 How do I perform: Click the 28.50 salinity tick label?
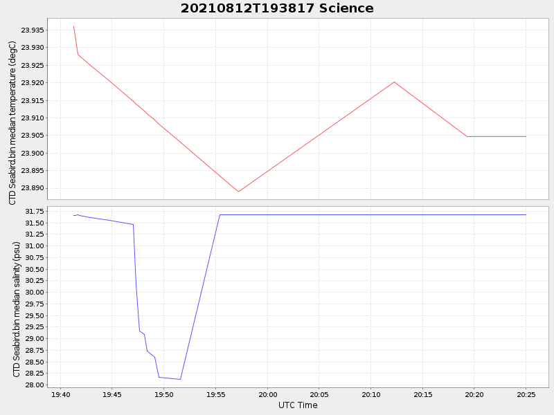(x=35, y=362)
